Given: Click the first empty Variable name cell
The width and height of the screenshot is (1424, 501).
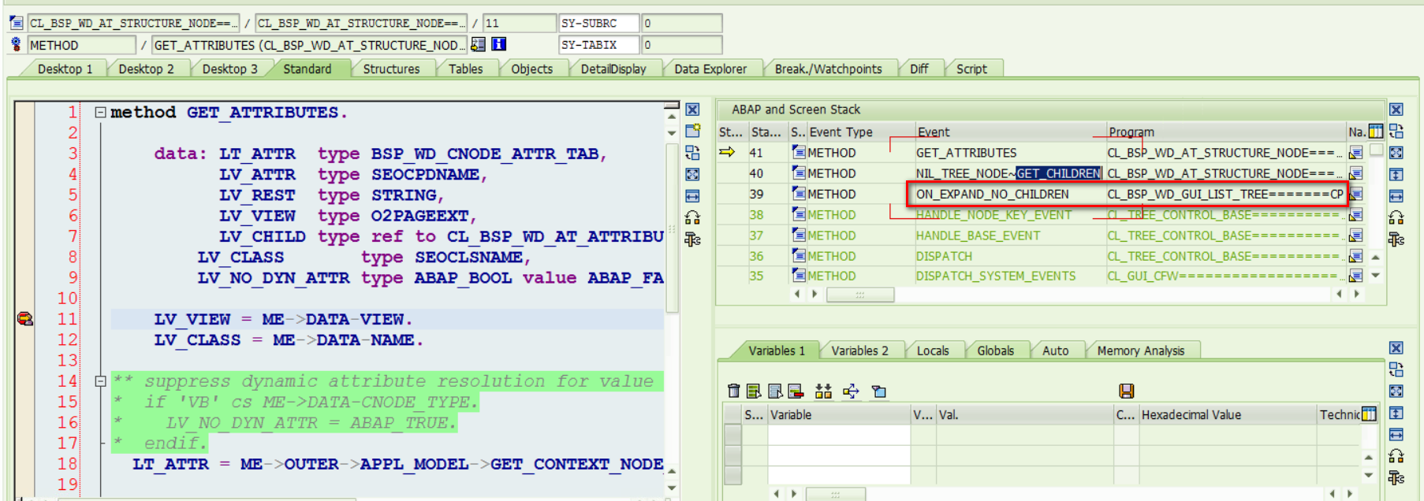Looking at the screenshot, I should (839, 435).
